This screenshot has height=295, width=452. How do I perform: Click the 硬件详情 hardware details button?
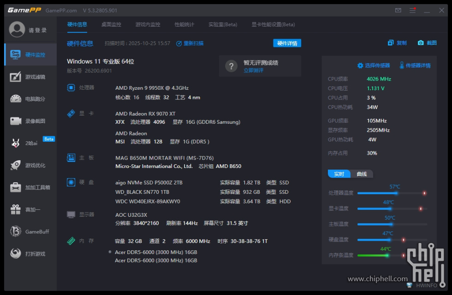(x=287, y=43)
